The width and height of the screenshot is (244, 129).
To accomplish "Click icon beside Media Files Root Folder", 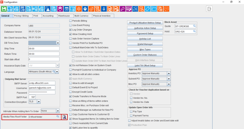I will click(64, 117).
